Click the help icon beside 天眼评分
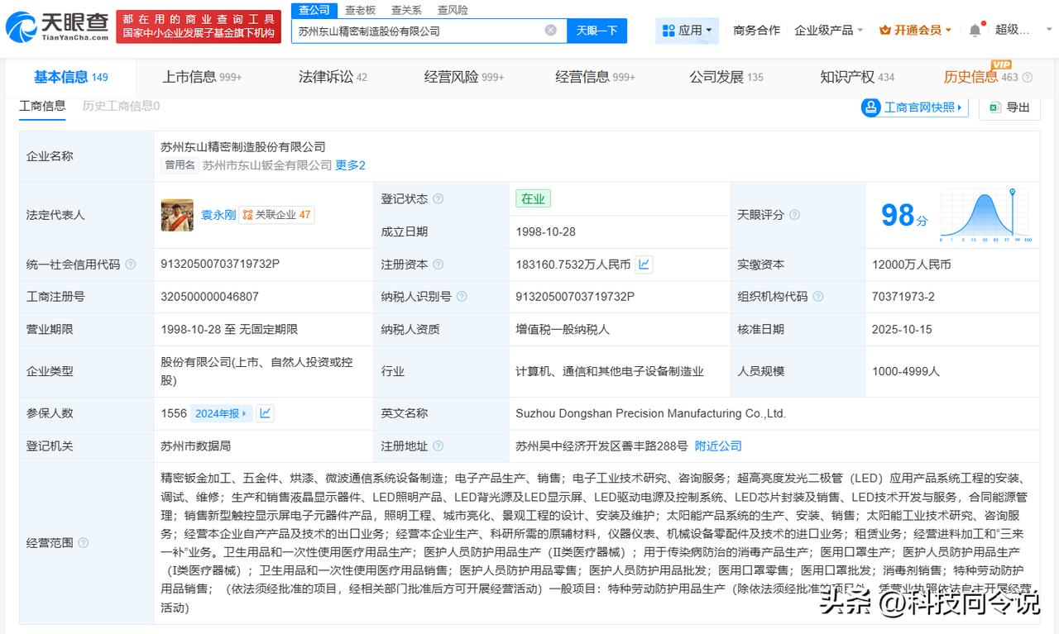1059x634 pixels. tap(794, 215)
